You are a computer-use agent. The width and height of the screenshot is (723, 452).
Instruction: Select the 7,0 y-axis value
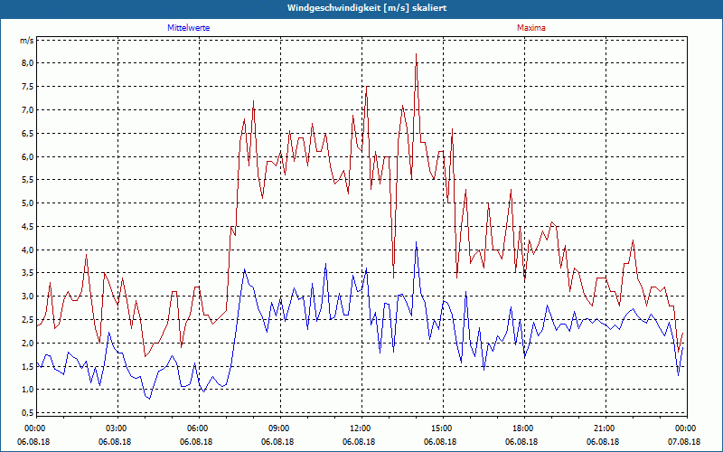(x=29, y=110)
